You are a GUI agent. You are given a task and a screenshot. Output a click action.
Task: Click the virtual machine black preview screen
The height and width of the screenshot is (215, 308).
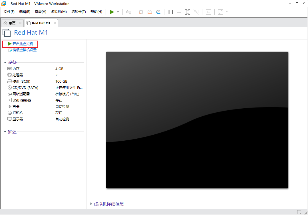197,120
